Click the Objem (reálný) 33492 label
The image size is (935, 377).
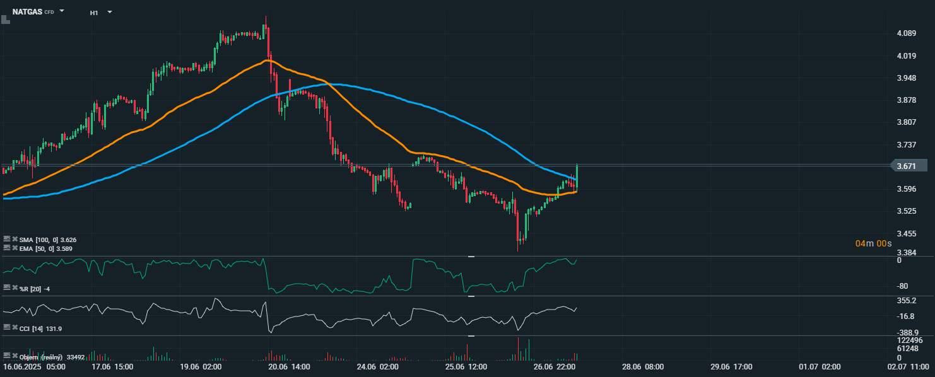point(52,357)
